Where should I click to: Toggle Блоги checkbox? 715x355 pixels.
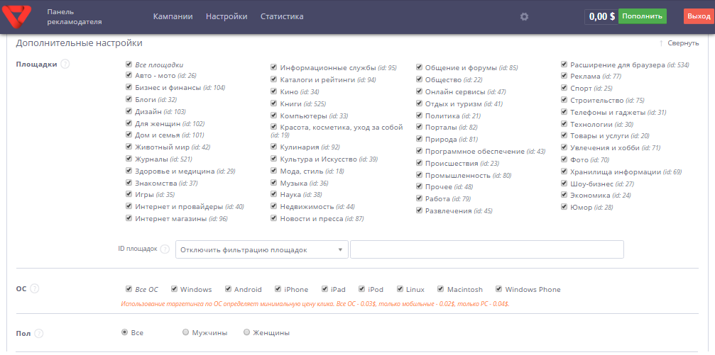tap(129, 98)
